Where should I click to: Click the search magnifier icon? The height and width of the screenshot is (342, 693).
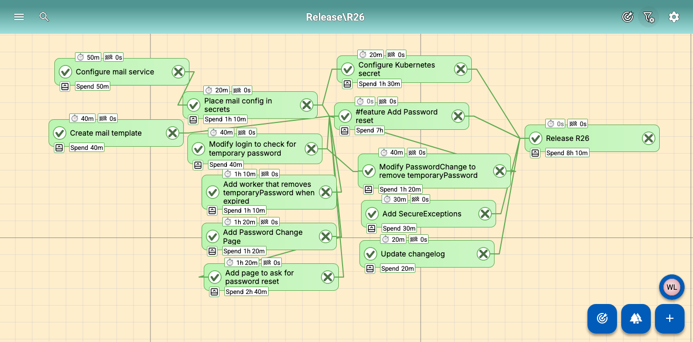click(x=44, y=17)
